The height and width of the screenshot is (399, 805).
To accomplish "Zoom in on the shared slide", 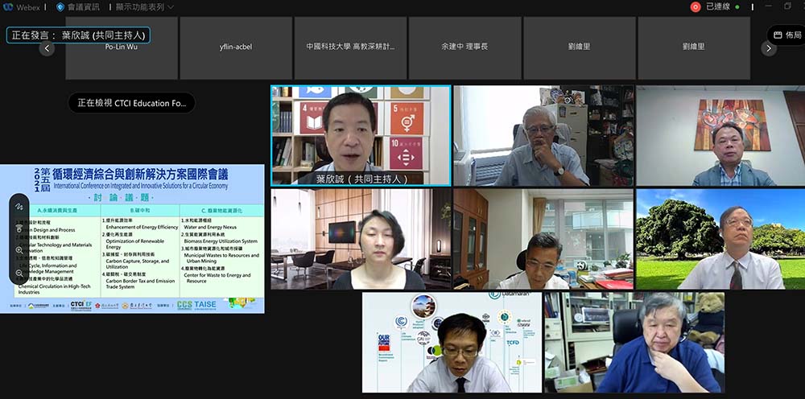I will pos(19,250).
